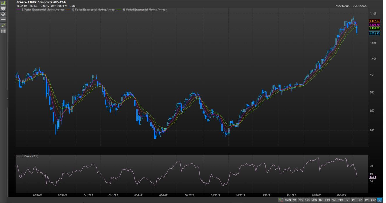Select the crosshair cursor tool
The height and width of the screenshot is (203, 386).
[x=3, y=14]
